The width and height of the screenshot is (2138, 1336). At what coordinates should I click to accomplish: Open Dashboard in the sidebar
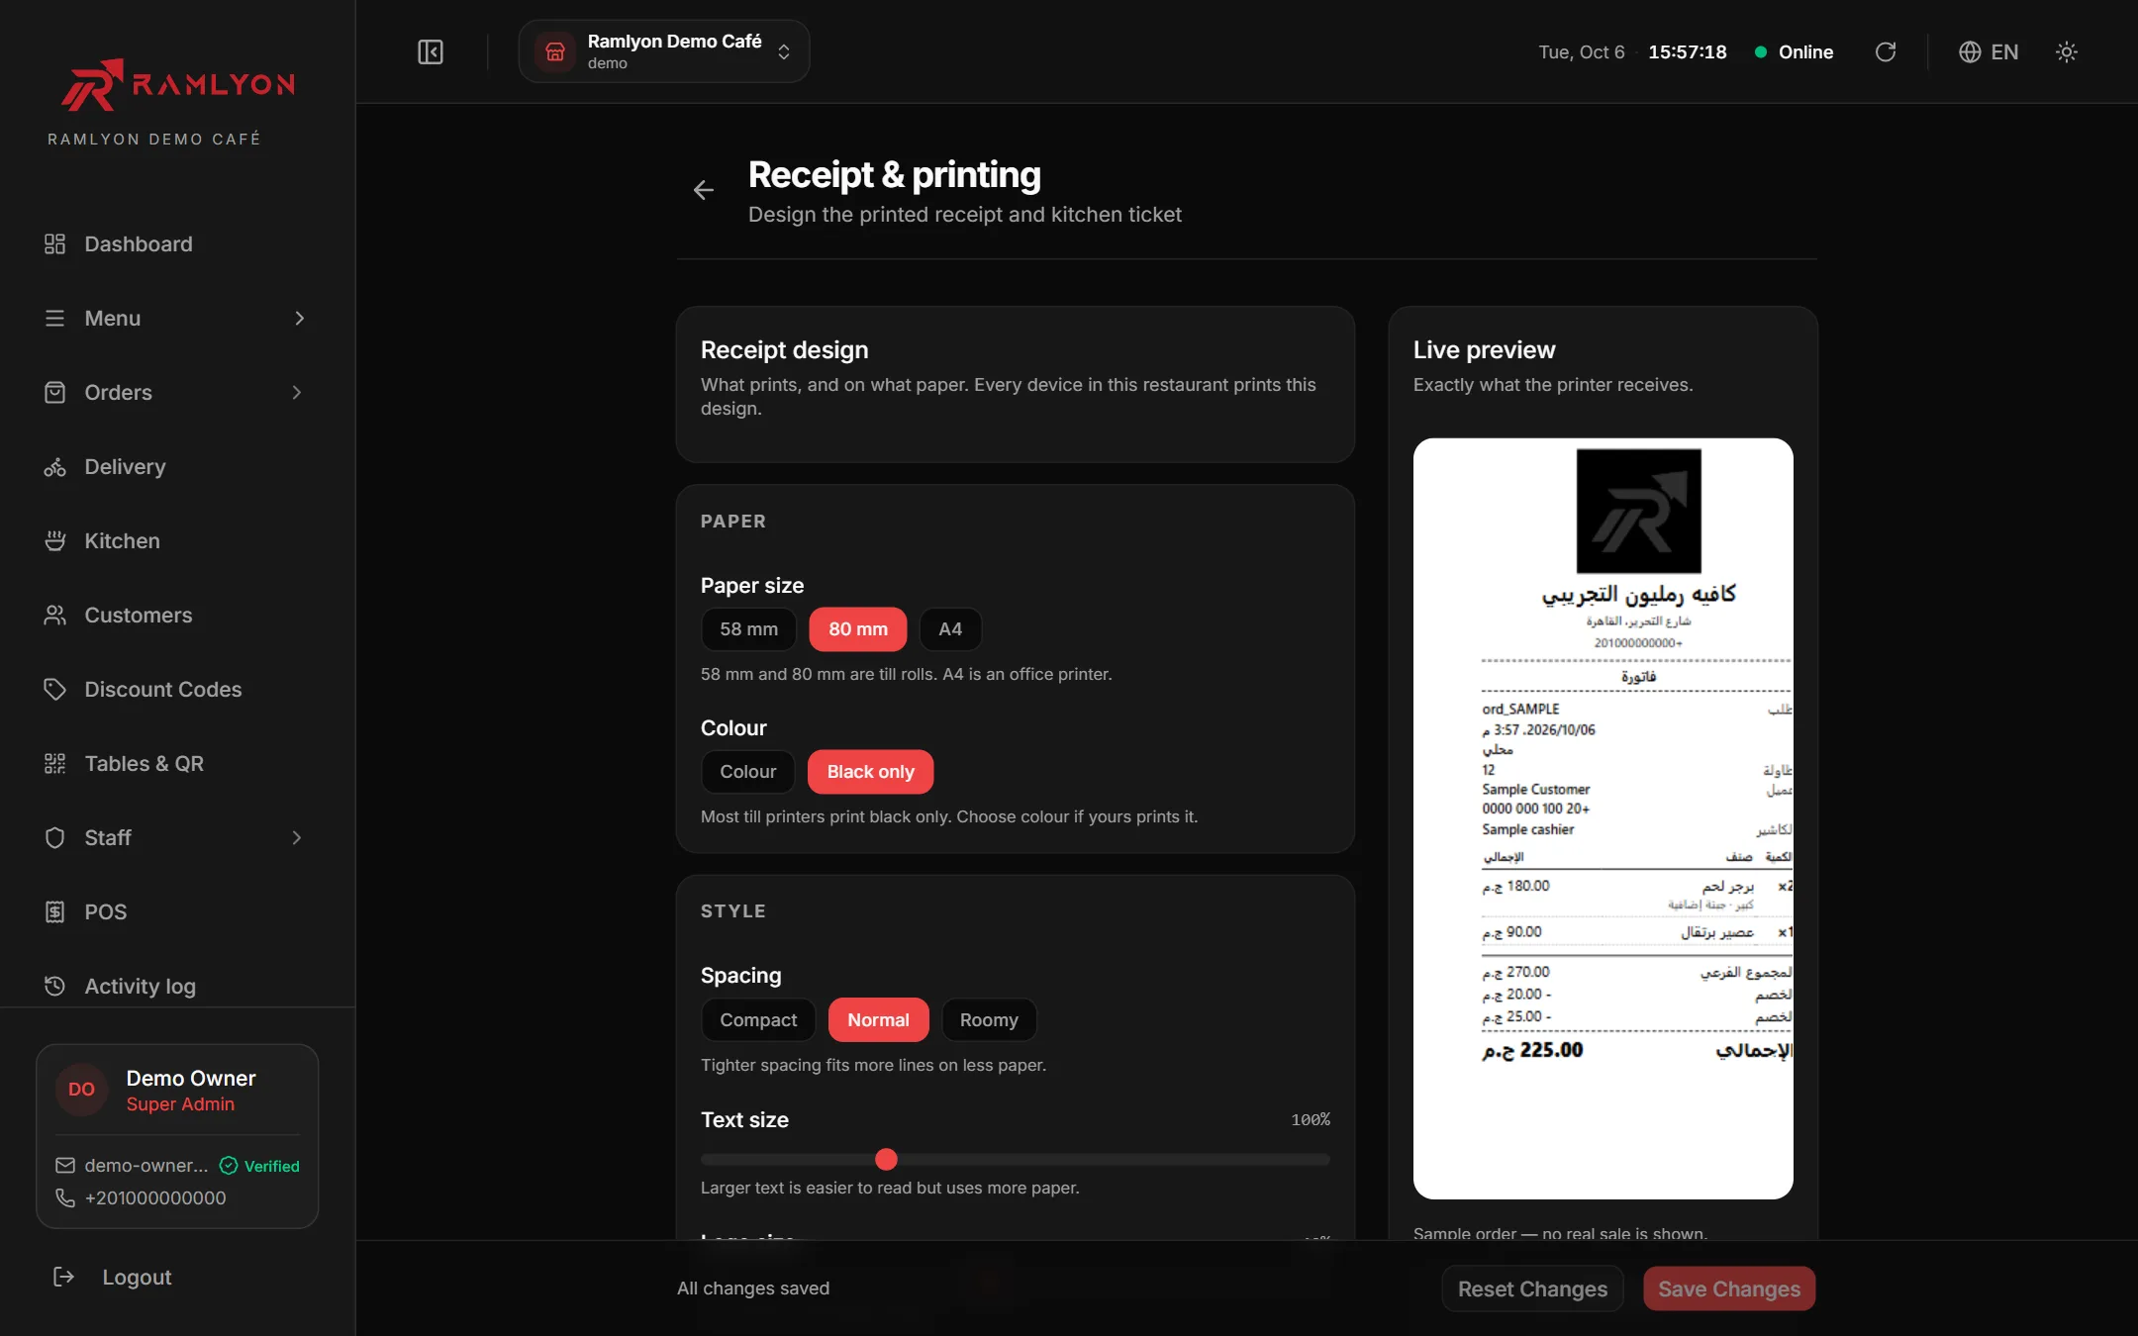tap(177, 243)
